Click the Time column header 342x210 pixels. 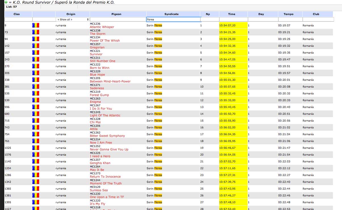pos(232,14)
